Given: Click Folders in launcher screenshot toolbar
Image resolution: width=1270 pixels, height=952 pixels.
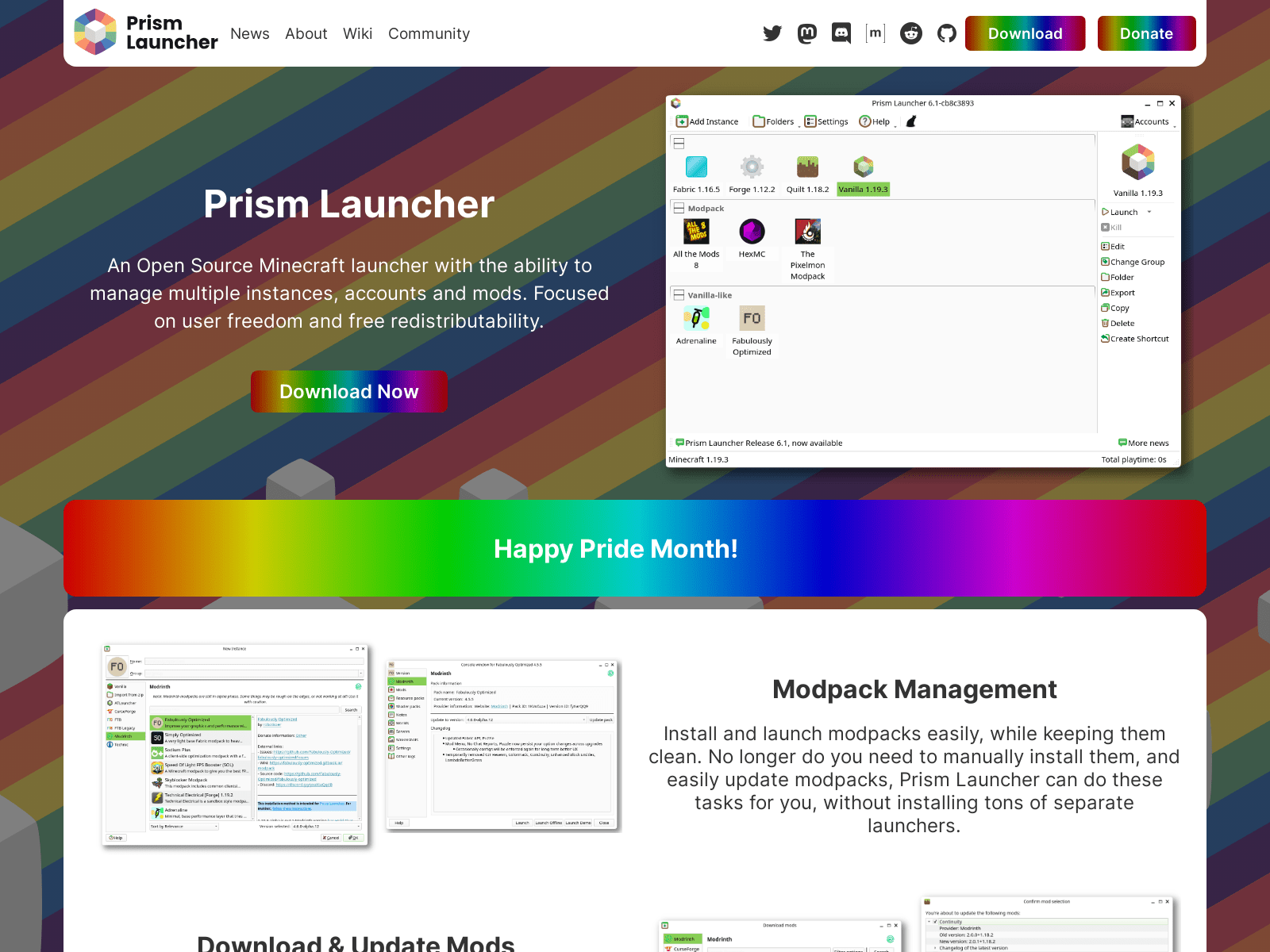Looking at the screenshot, I should click(774, 121).
